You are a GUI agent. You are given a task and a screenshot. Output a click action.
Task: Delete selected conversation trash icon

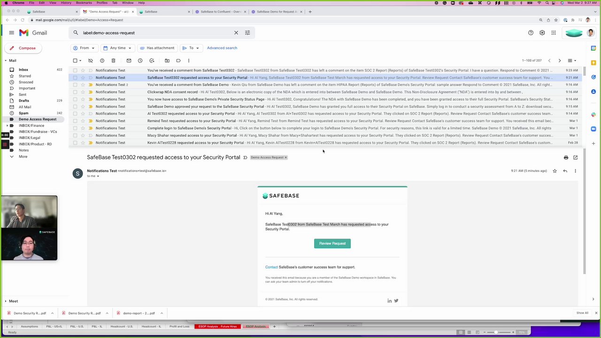pos(113,61)
